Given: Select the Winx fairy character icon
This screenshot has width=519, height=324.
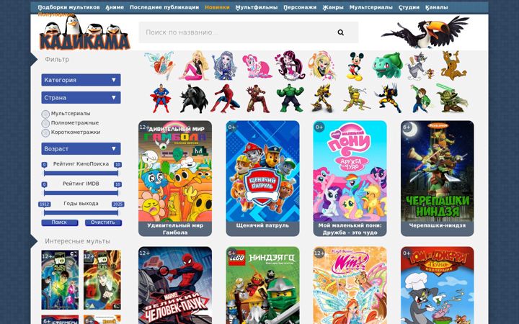Looking at the screenshot, I should coord(160,66).
